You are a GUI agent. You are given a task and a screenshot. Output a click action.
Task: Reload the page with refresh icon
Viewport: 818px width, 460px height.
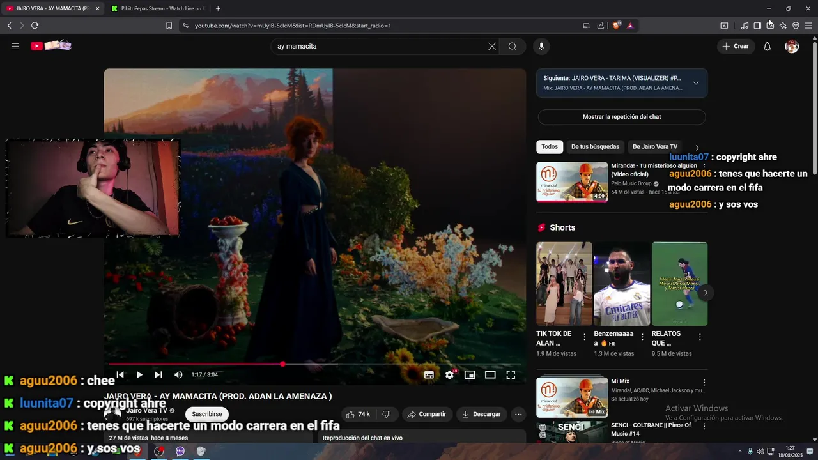pyautogui.click(x=35, y=26)
